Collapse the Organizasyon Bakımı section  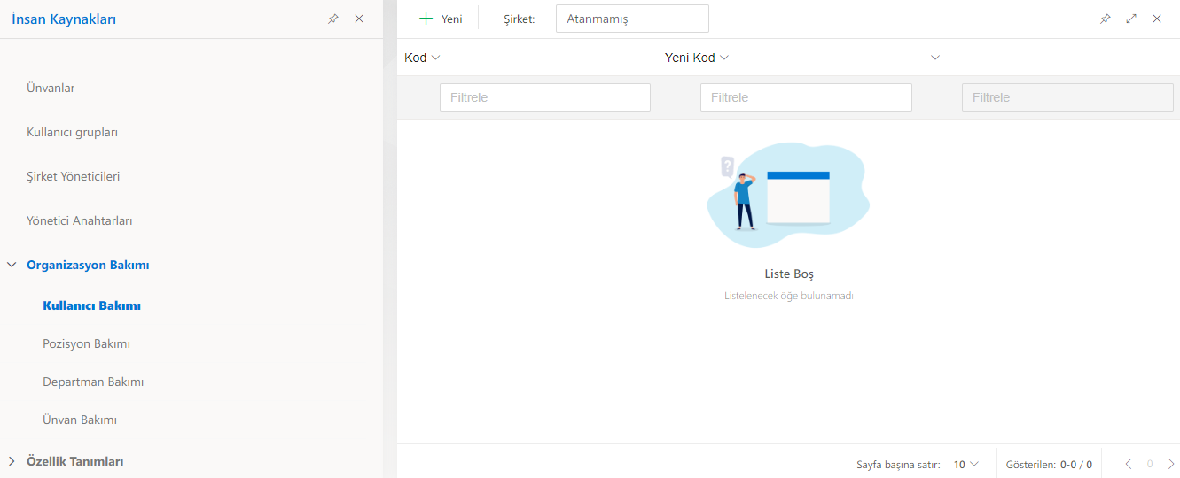(x=12, y=265)
